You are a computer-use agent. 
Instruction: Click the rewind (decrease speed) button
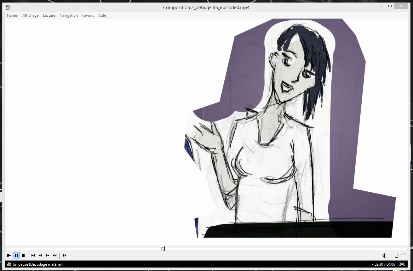[40, 256]
